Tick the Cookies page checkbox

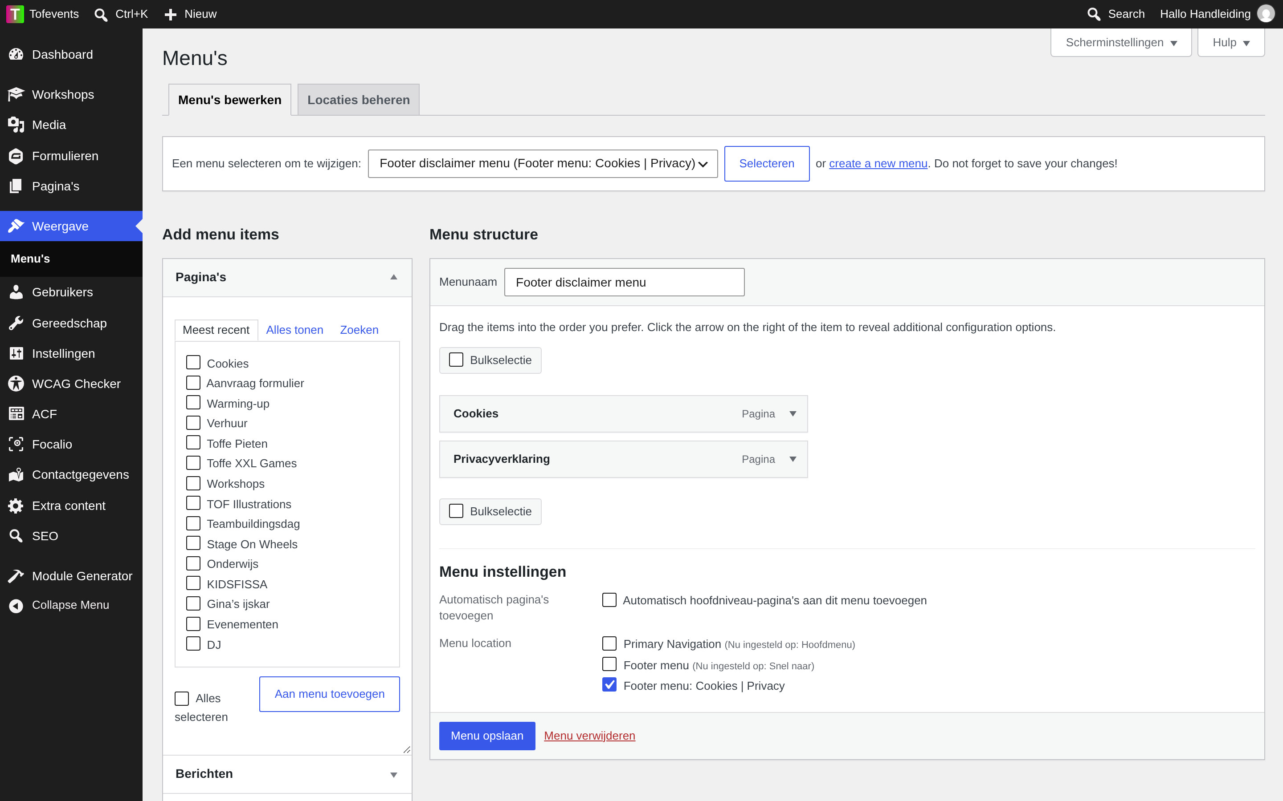click(x=193, y=362)
